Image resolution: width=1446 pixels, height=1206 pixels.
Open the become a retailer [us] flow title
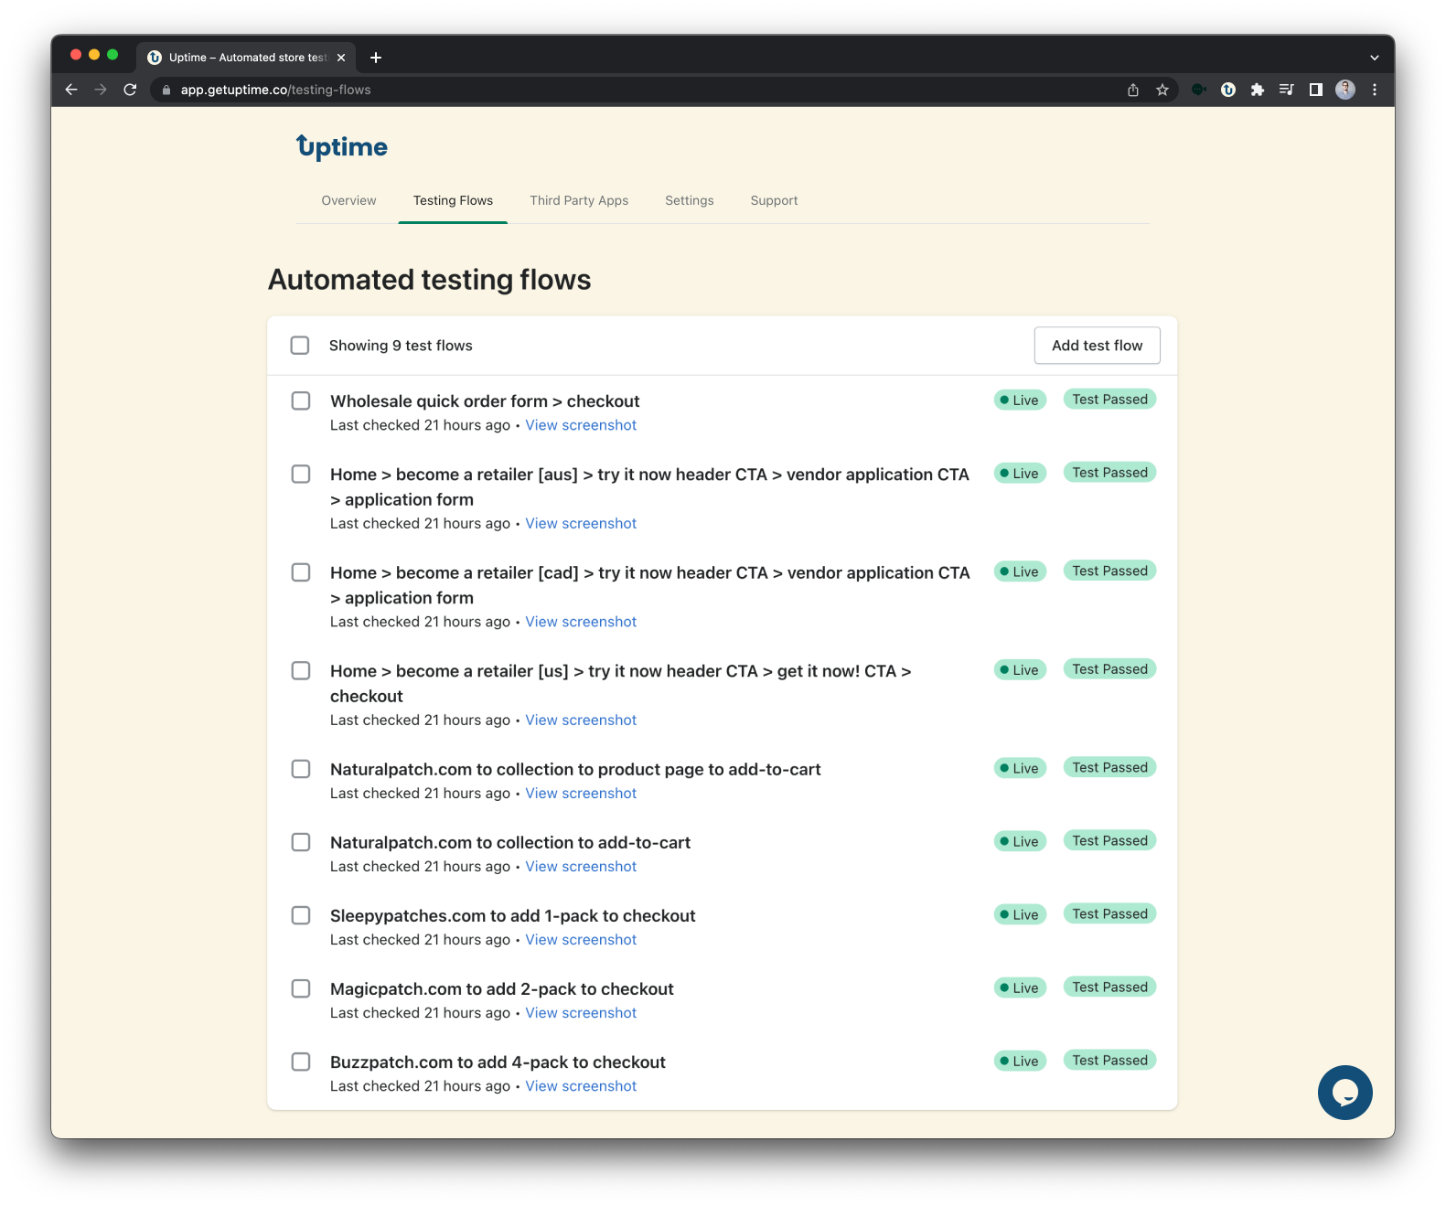tap(620, 683)
